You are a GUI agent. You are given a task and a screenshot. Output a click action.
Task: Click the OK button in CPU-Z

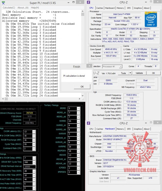[x=154, y=73]
